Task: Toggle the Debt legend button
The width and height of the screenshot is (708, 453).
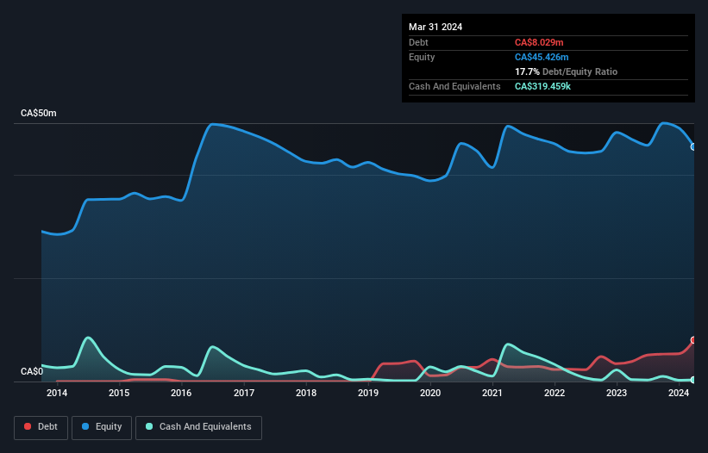Action: 41,427
